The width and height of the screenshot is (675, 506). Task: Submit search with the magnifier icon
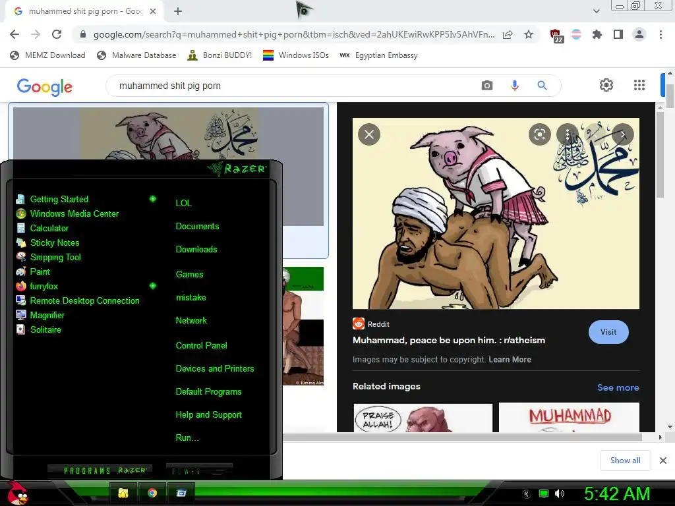pos(542,86)
